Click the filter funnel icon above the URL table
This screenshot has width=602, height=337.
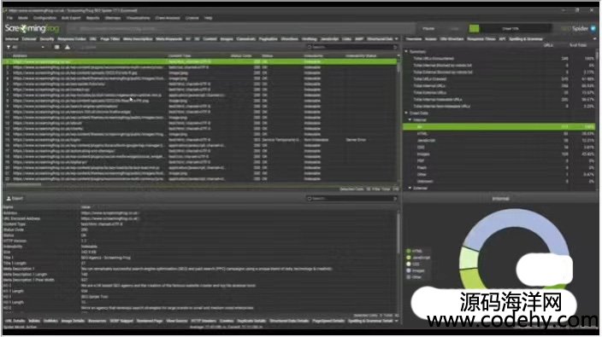coord(9,47)
